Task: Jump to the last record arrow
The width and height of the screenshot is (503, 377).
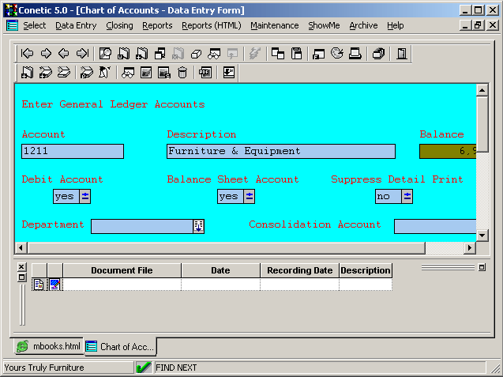Action: (81, 54)
